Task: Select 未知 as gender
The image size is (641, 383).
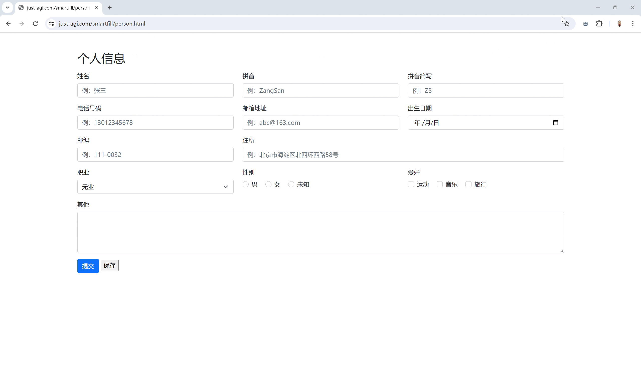Action: (x=291, y=184)
